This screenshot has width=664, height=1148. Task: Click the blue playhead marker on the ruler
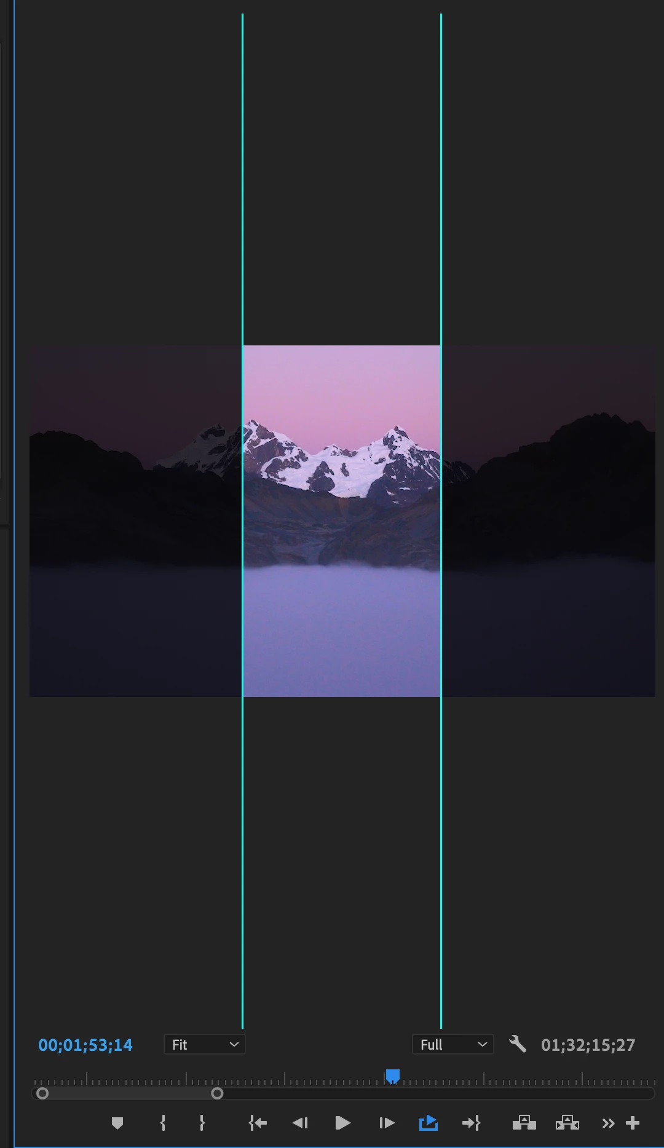pos(393,1076)
